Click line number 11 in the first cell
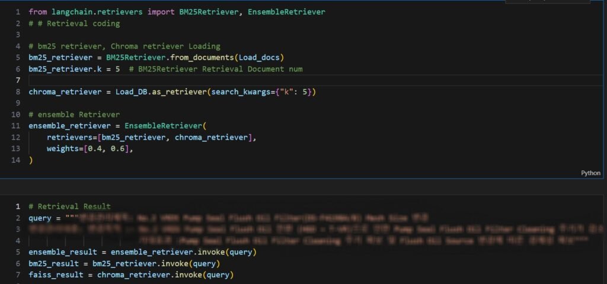Viewport: 607px width, 284px height. tap(16, 126)
